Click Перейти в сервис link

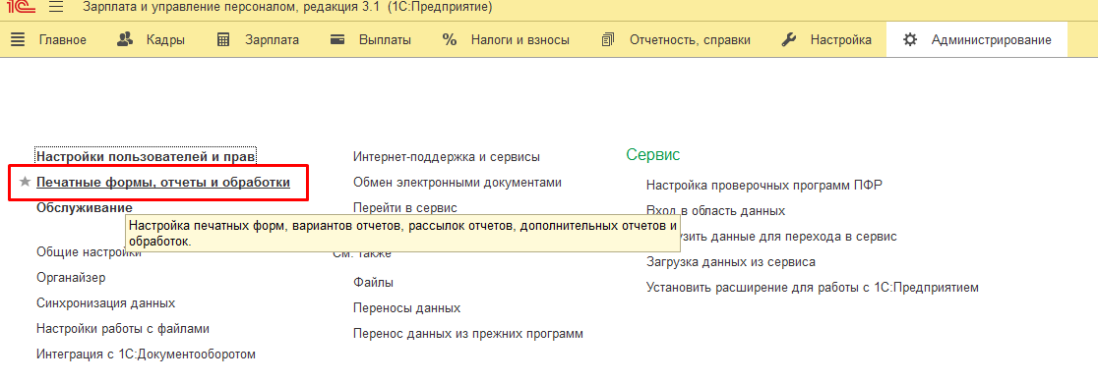(404, 208)
